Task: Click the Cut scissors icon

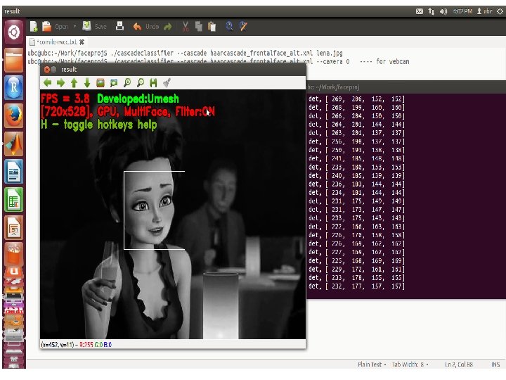Action: point(186,27)
